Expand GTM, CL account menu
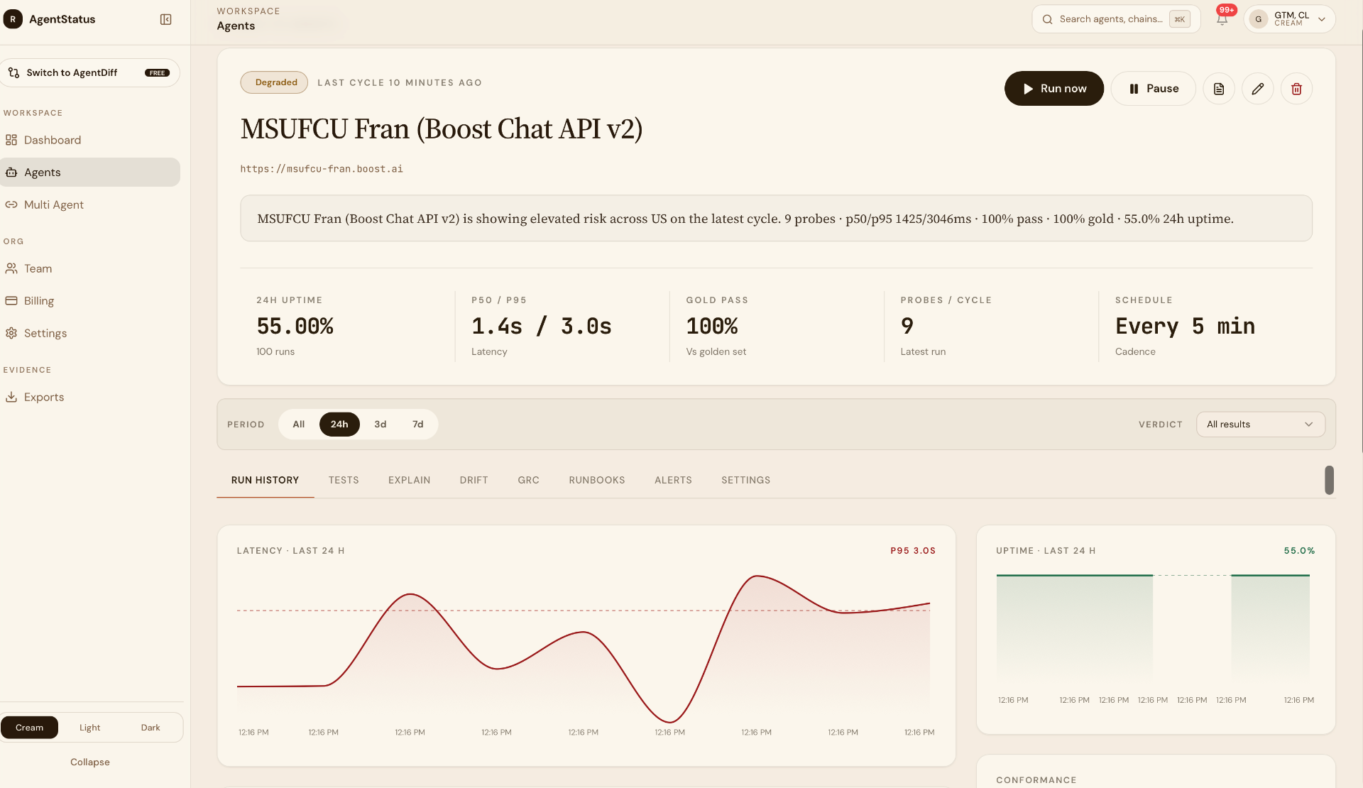 point(1289,19)
